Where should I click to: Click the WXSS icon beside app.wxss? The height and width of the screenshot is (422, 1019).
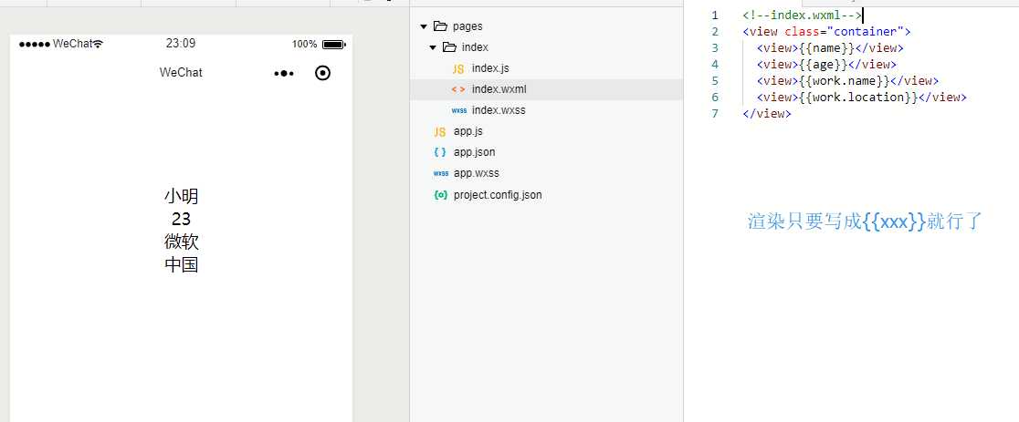pyautogui.click(x=440, y=173)
